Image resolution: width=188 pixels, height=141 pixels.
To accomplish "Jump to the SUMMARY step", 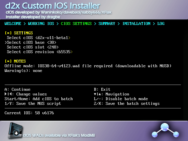I will coord(107,23).
